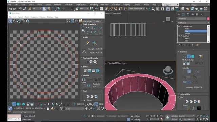217x122 pixels.
Task: Open the Mapping menu in Edit UVWs
Action: [x=34, y=17]
